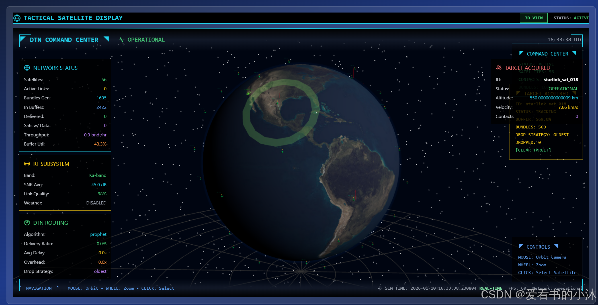Click the CLICK: Select Satellite hint
The height and width of the screenshot is (305, 598).
coord(547,273)
